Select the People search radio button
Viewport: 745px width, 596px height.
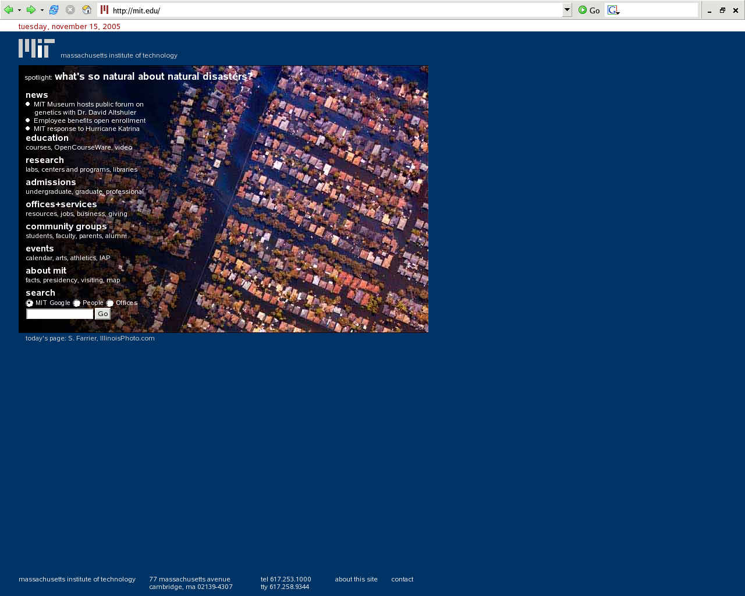[x=77, y=303]
